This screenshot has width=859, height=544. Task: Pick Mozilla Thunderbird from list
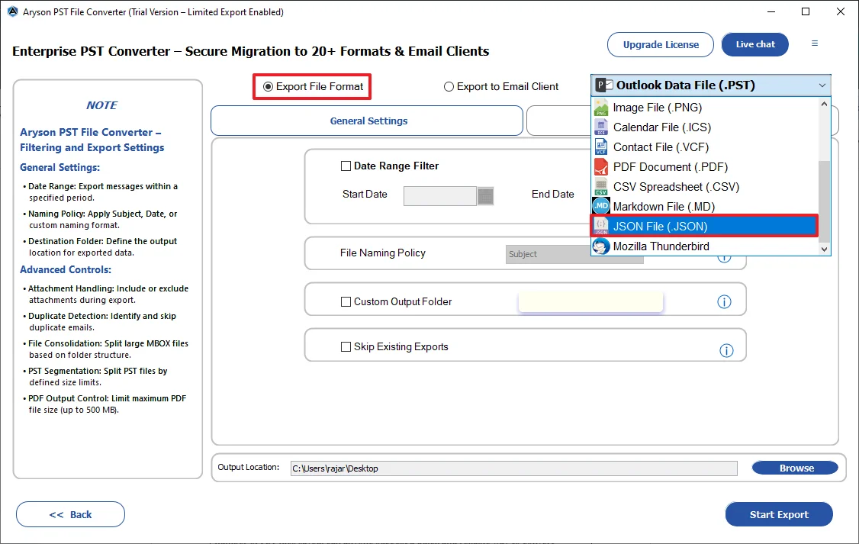pyautogui.click(x=704, y=246)
